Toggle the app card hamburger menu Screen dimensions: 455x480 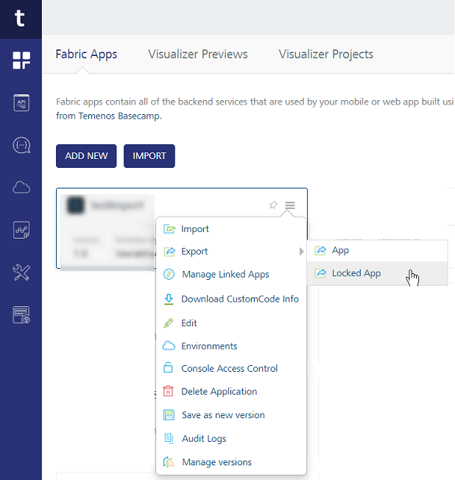(290, 205)
